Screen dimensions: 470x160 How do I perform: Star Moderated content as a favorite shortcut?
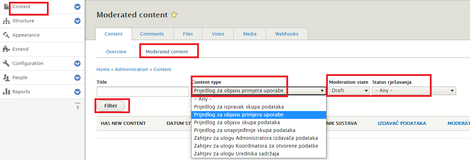pos(174,15)
